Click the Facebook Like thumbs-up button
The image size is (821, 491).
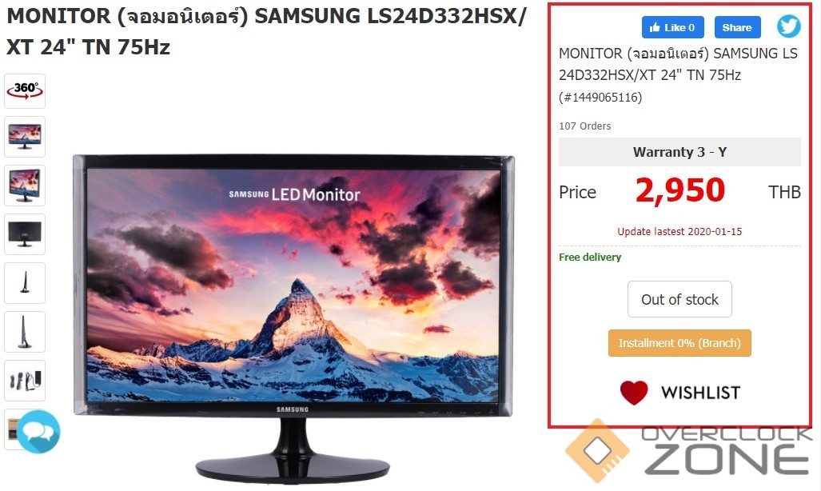pos(673,27)
